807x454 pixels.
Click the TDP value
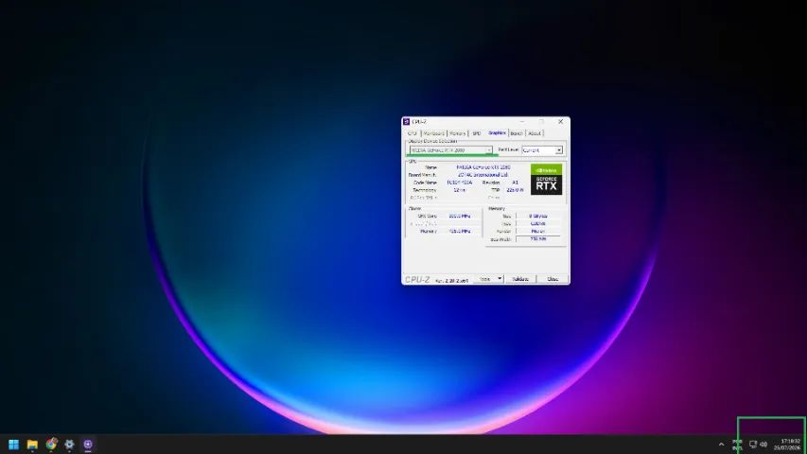tap(515, 190)
